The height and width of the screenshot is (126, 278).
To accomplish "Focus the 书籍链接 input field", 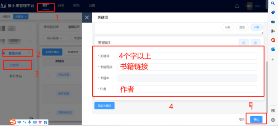I will pos(187,67).
